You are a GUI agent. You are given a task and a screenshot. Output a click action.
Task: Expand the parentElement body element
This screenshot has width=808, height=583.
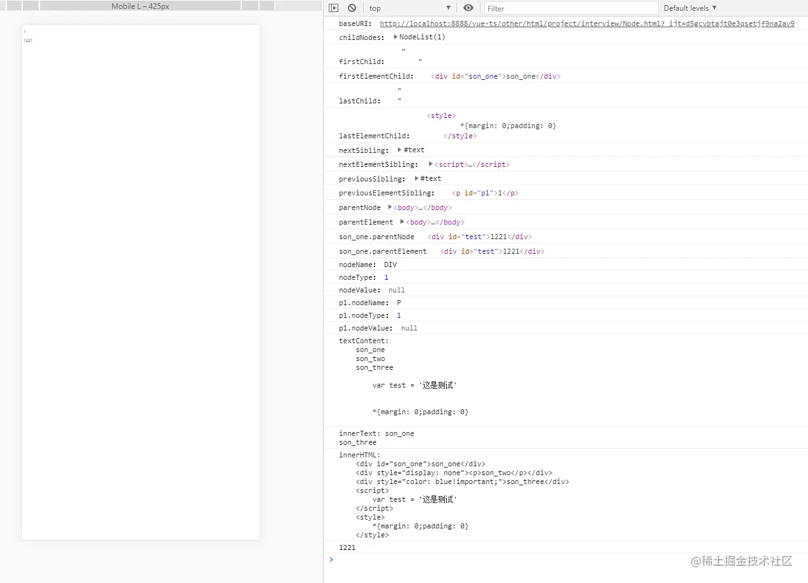pyautogui.click(x=432, y=222)
